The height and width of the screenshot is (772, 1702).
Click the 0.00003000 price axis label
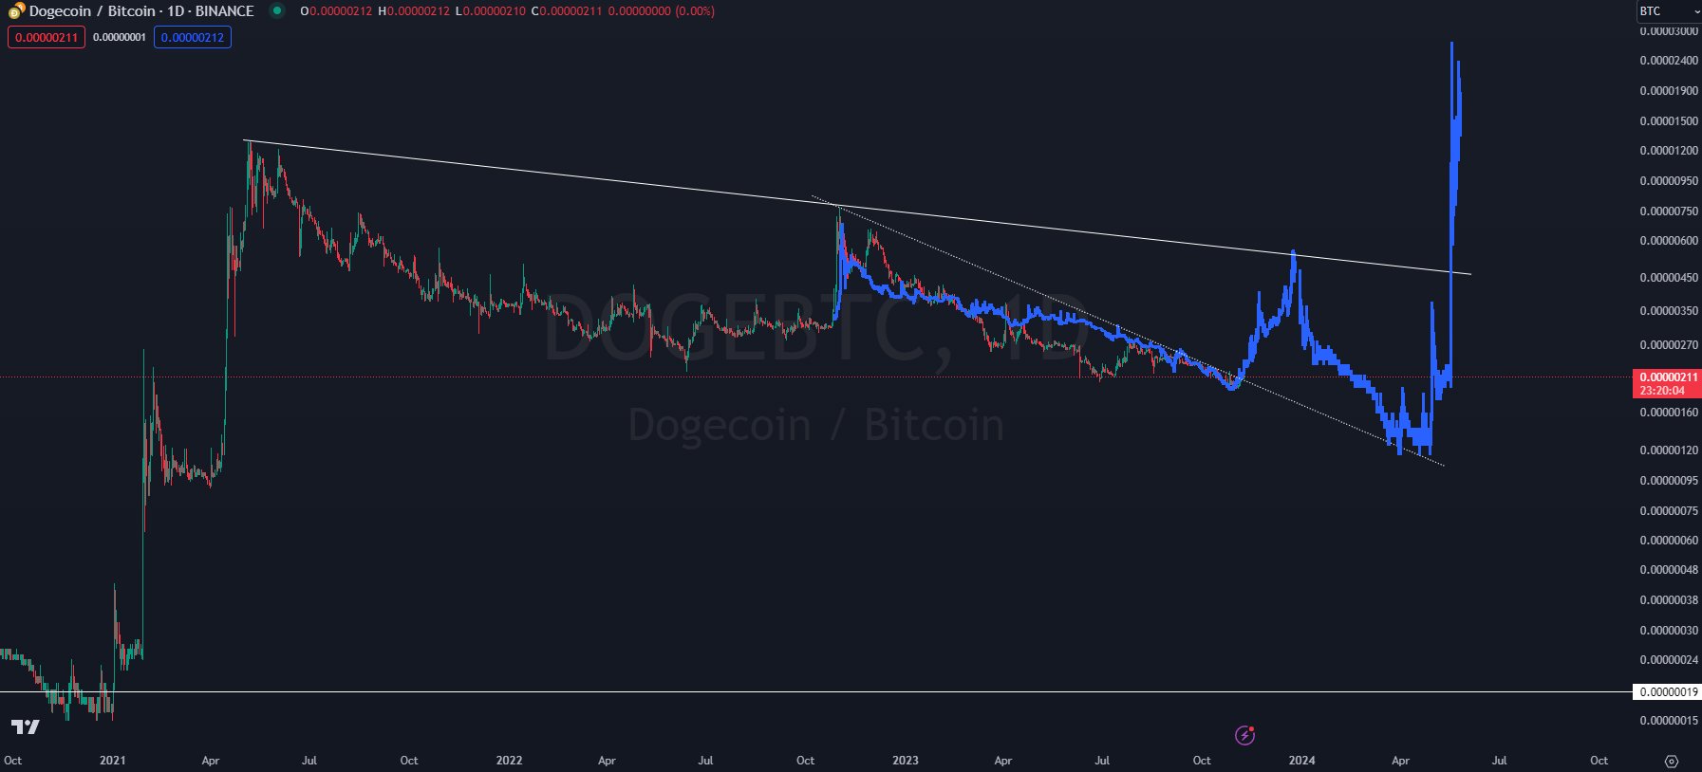tap(1669, 31)
